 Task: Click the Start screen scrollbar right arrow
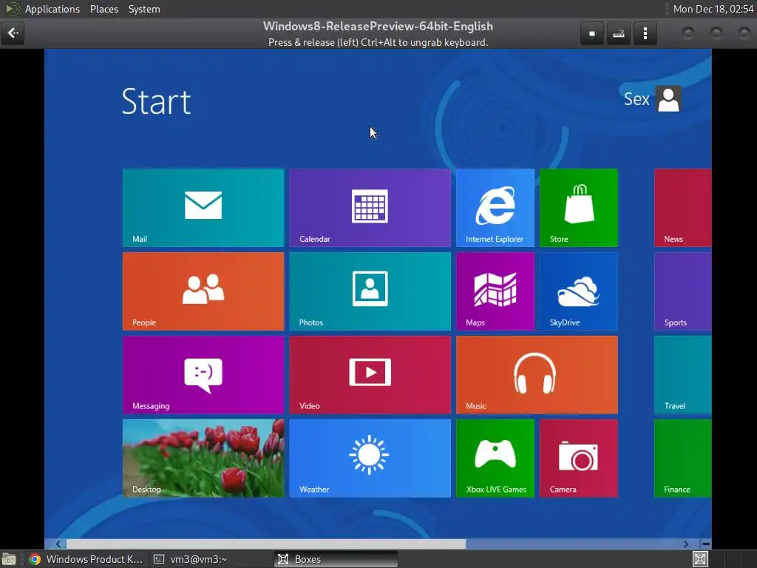tap(685, 544)
